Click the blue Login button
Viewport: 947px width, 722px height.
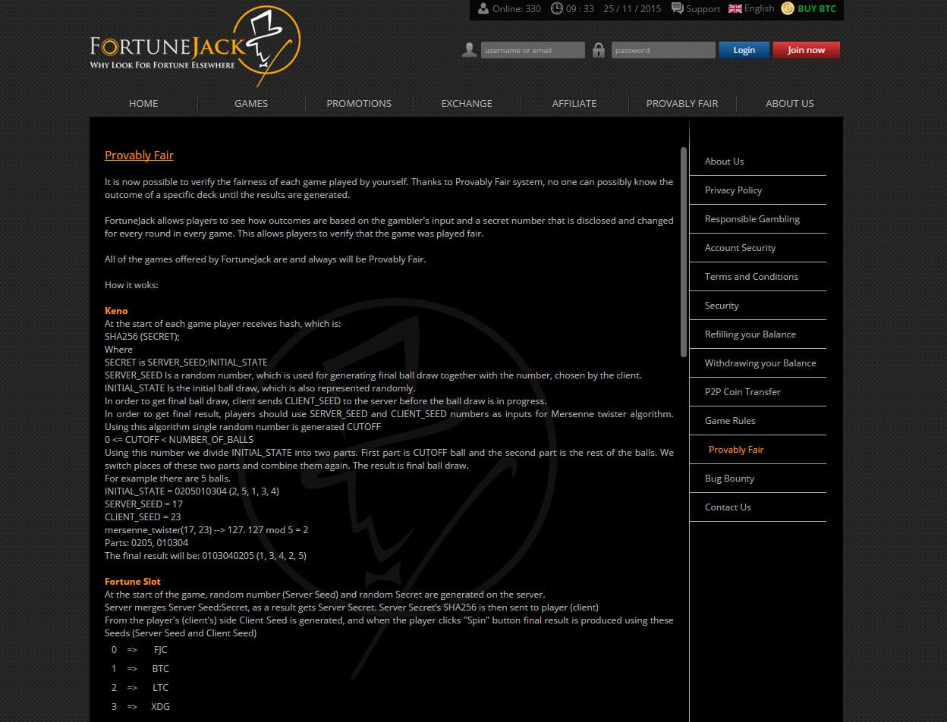pyautogui.click(x=744, y=50)
